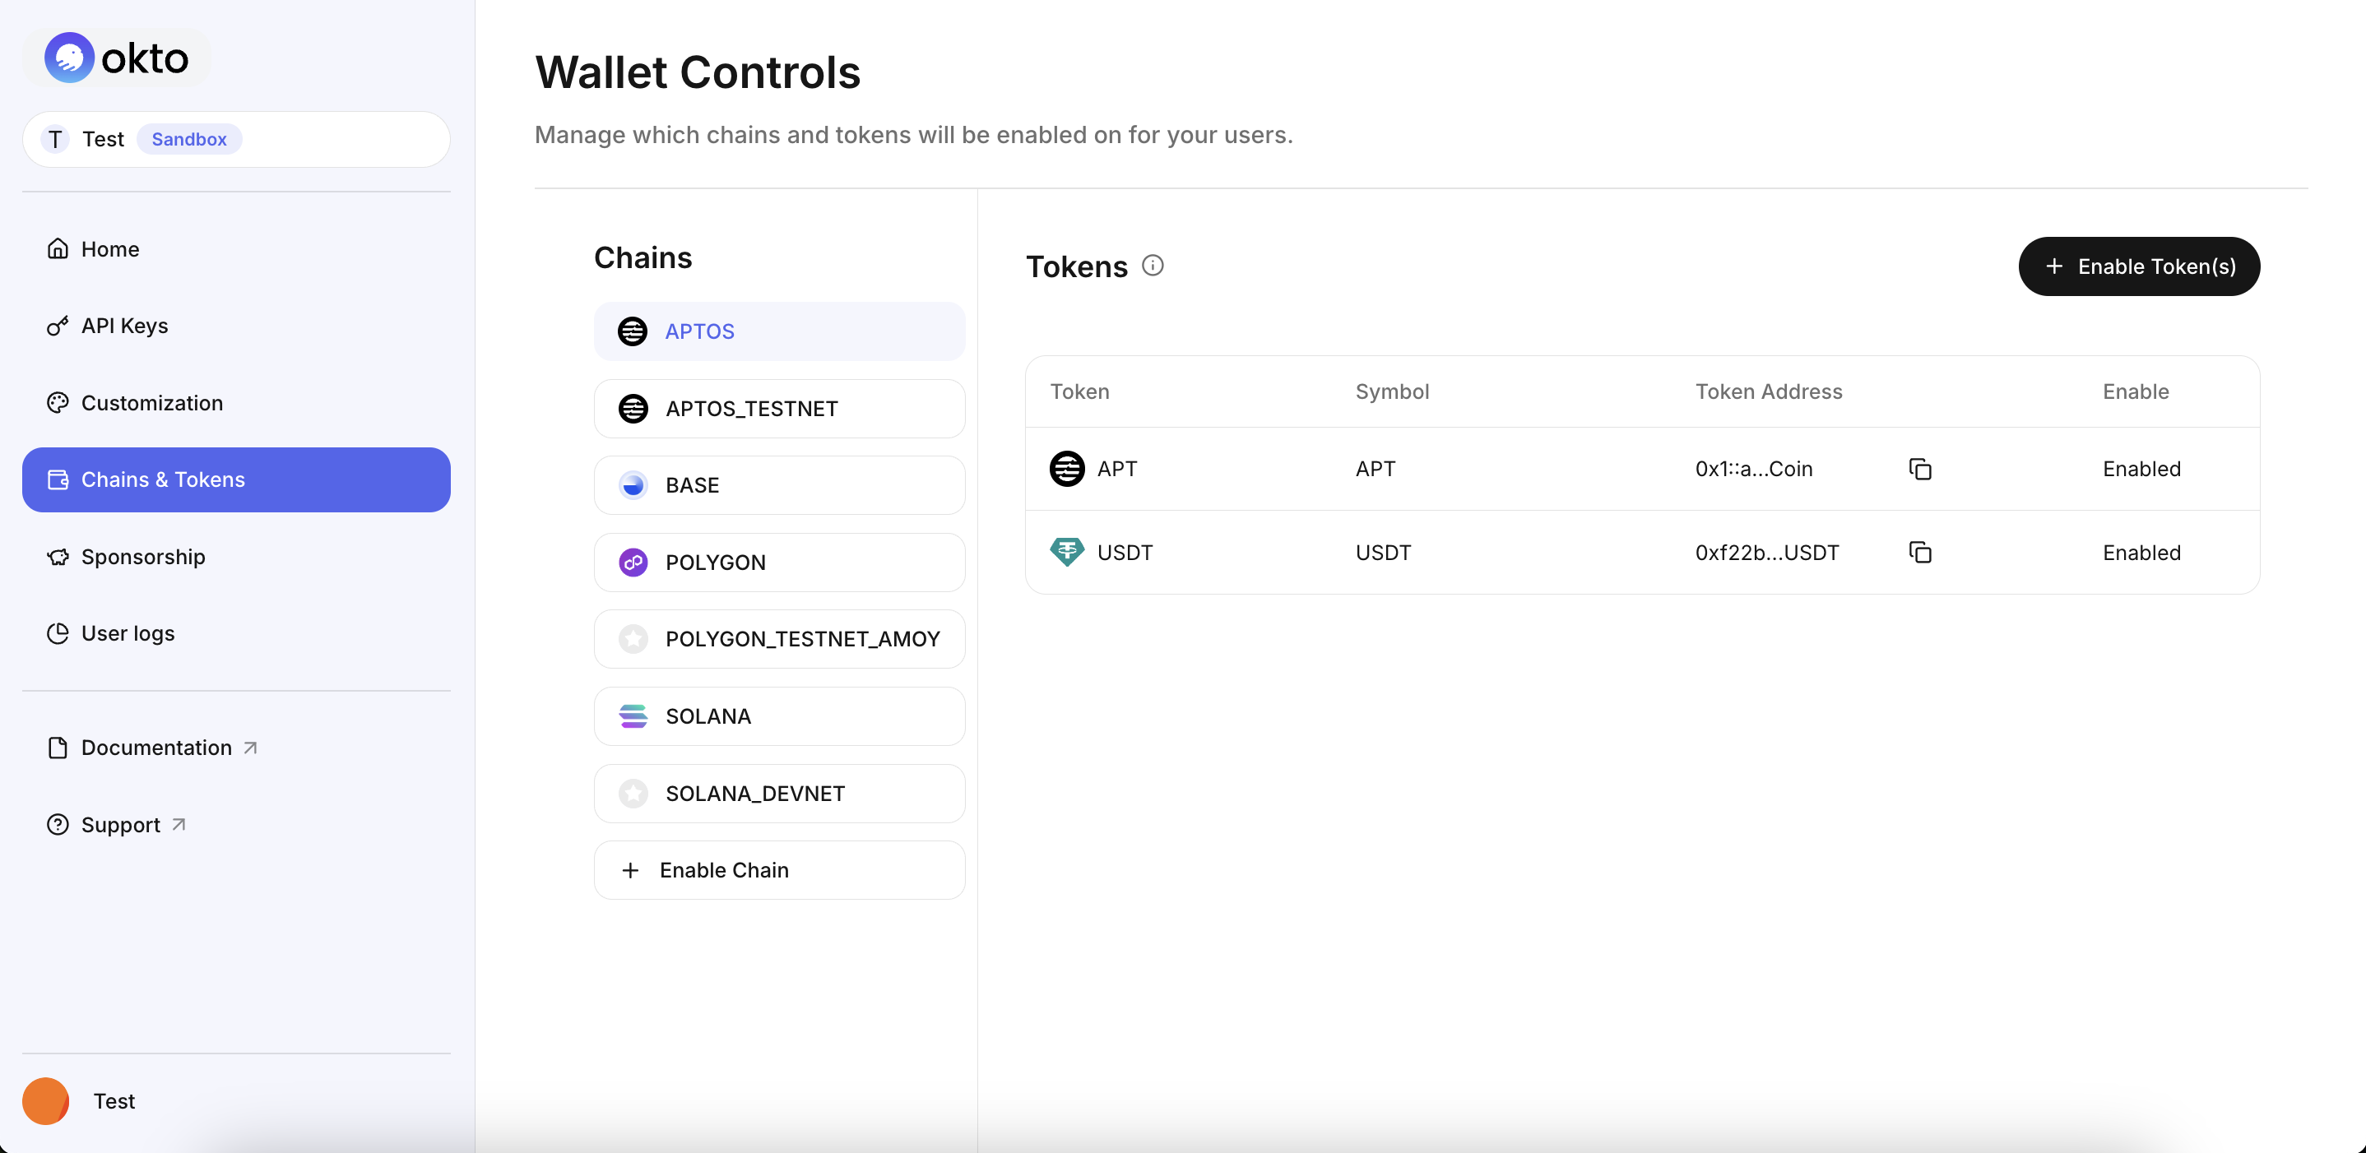Click plus icon on Enable Chain
2366x1153 pixels.
630,870
